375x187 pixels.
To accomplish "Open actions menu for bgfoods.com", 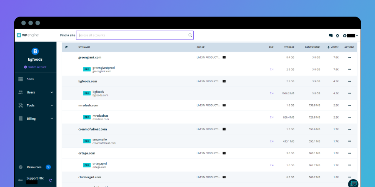I will [x=349, y=81].
